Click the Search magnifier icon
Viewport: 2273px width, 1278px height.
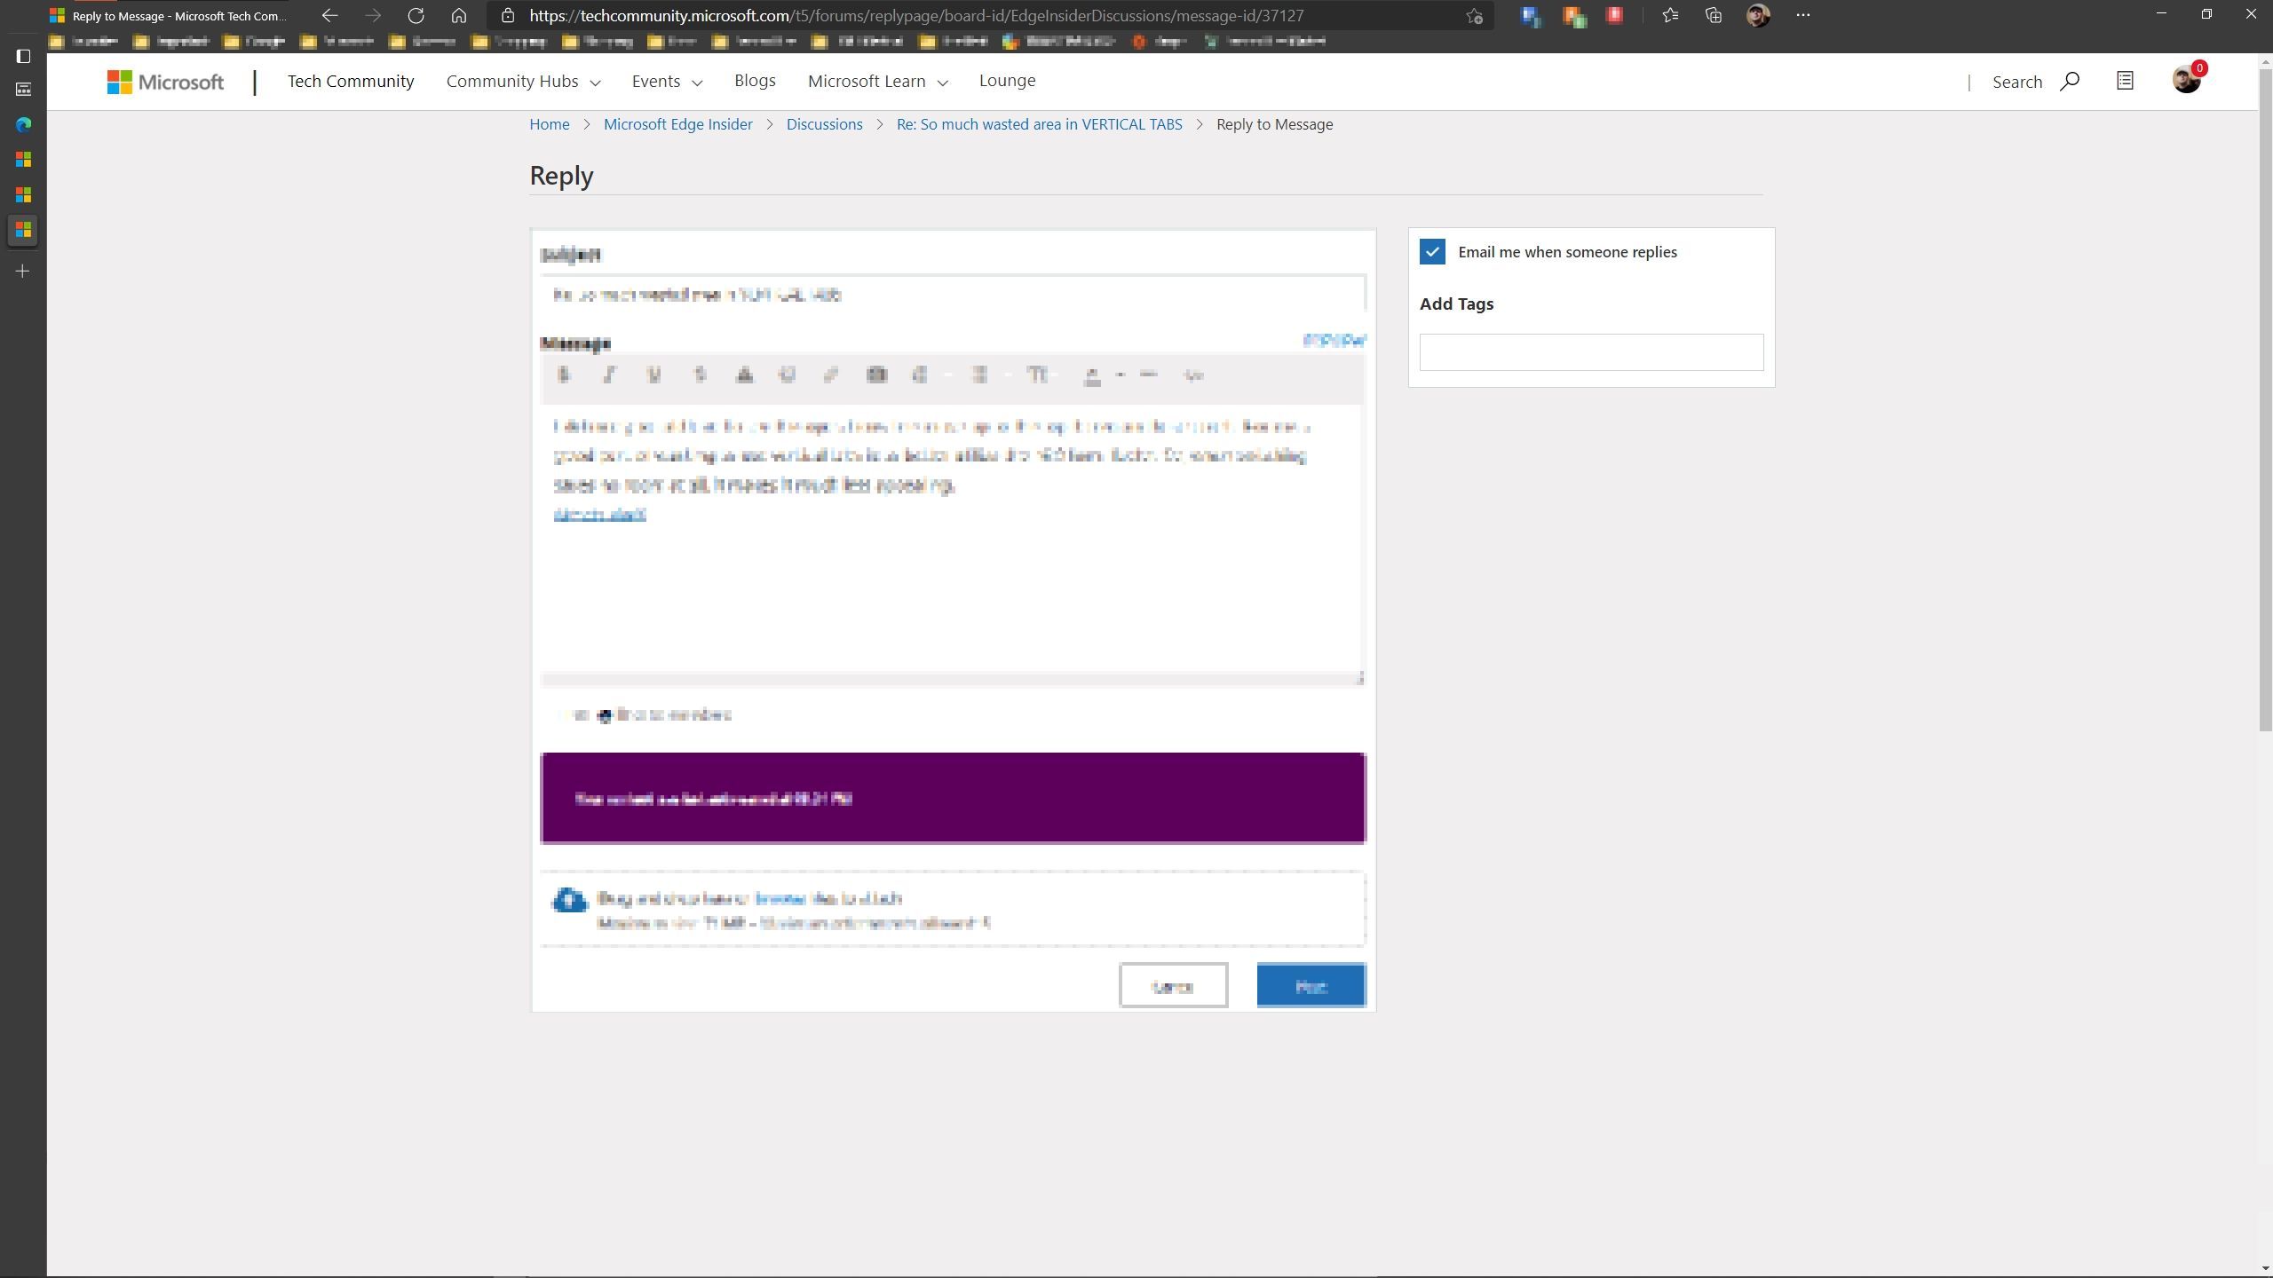click(x=2070, y=82)
